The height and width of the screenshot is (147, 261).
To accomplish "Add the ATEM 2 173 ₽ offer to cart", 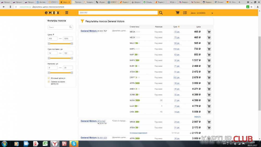I will [209, 127].
